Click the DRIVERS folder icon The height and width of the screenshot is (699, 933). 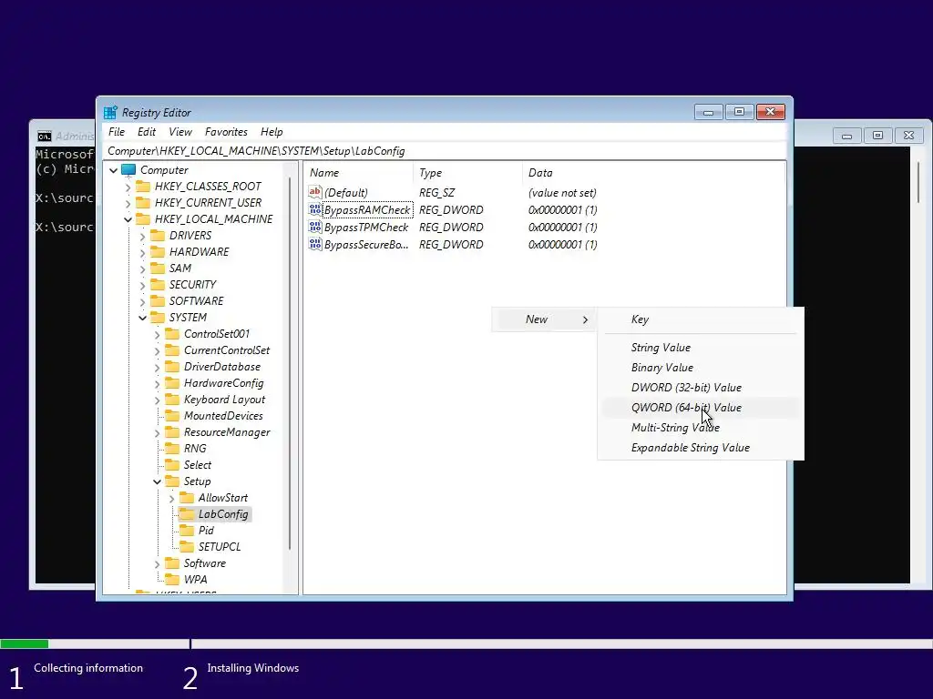[158, 236]
